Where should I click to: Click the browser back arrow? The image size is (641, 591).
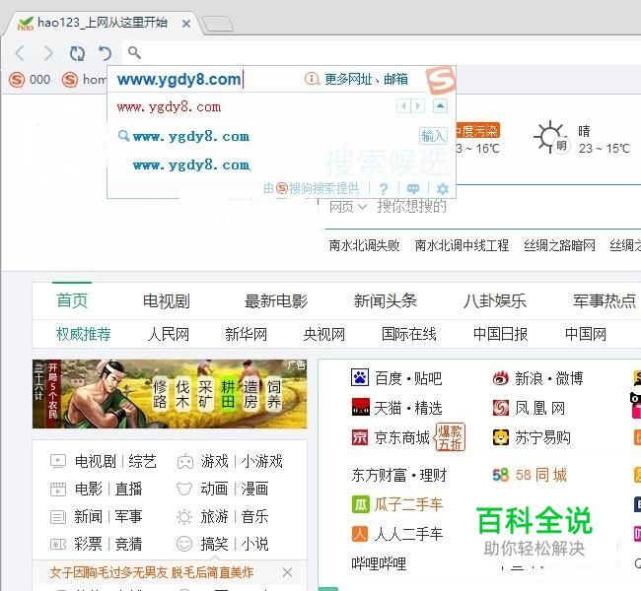pyautogui.click(x=20, y=53)
